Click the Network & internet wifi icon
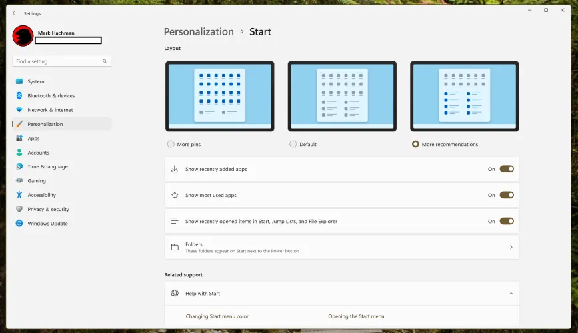Screen dimensions: 578x333 [x=19, y=110]
